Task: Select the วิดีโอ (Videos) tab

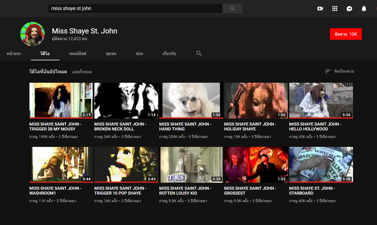Action: pyautogui.click(x=45, y=54)
